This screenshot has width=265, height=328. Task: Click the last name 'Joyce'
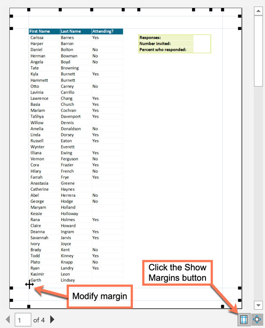[x=66, y=244]
